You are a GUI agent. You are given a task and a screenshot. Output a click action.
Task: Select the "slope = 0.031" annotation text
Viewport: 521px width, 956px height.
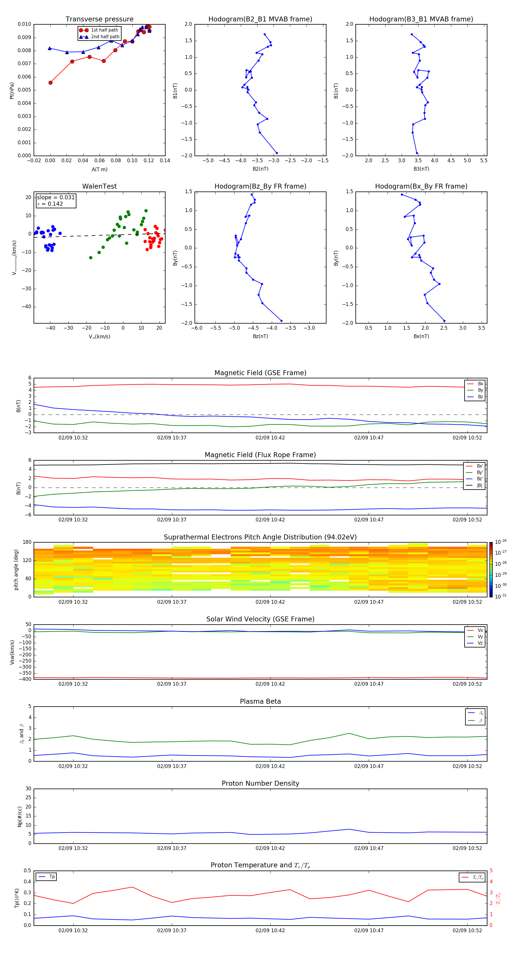[x=56, y=198]
